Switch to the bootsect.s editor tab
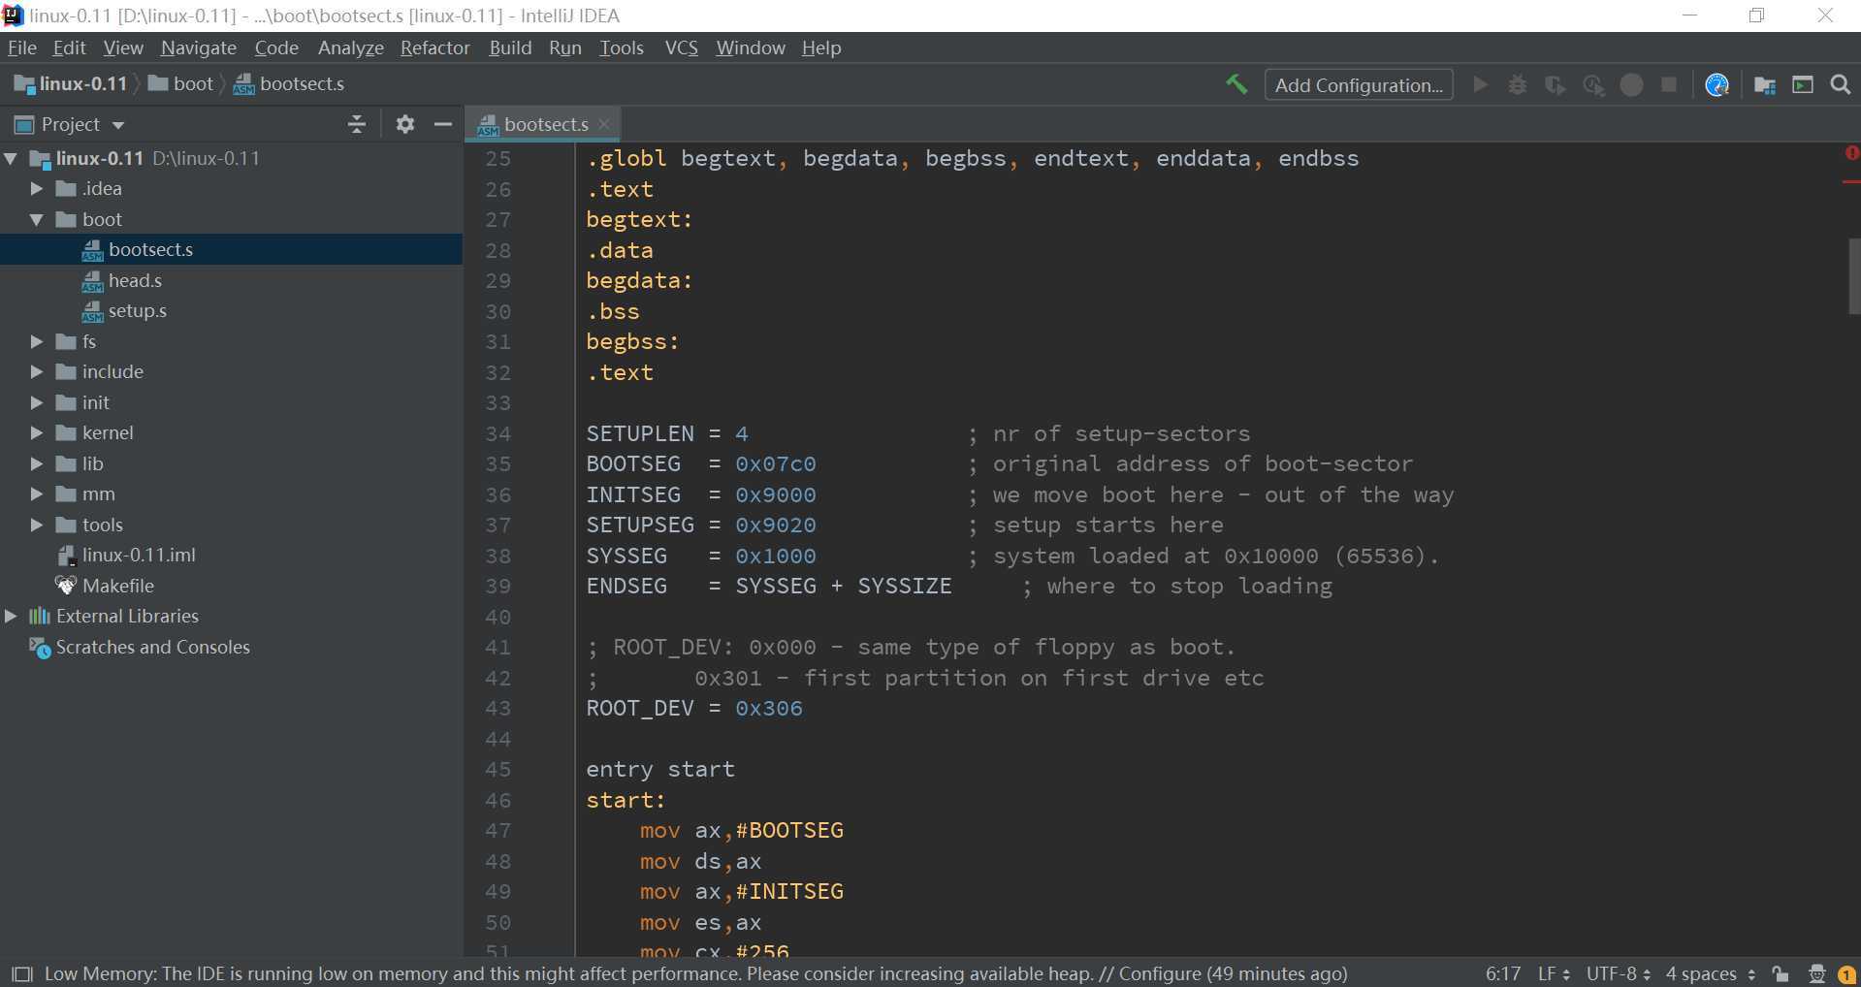 545,124
